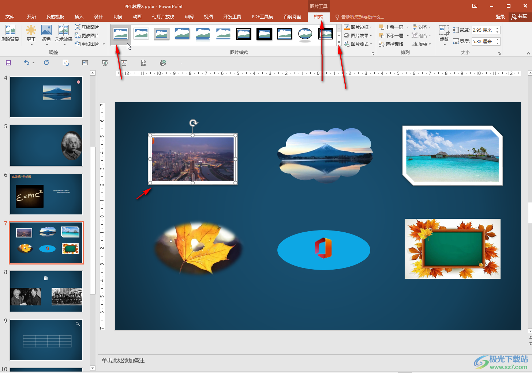Viewport: 532px width, 373px height.
Task: Apply the first picture style in gallery
Action: click(x=121, y=34)
